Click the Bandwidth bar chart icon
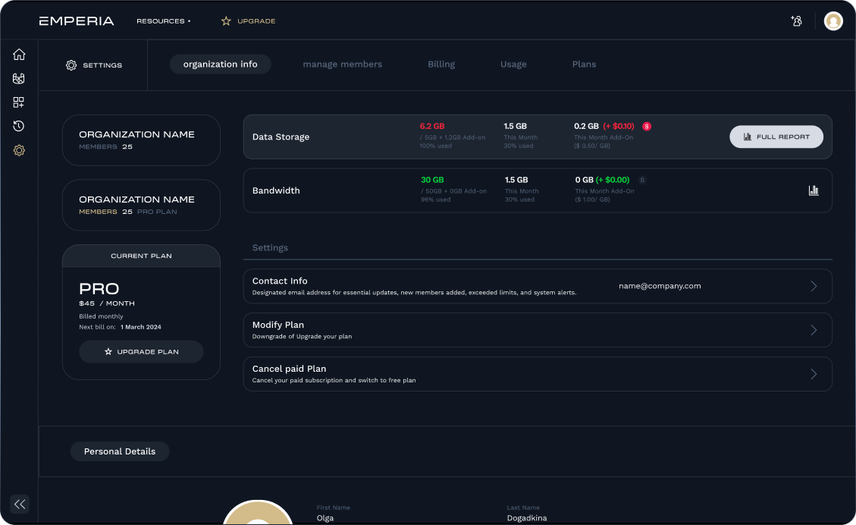 (x=814, y=190)
